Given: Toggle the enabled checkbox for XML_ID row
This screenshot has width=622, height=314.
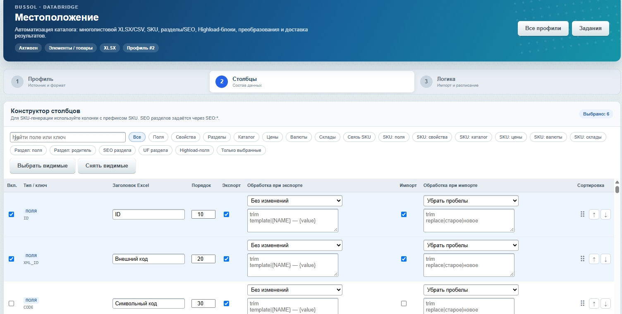Looking at the screenshot, I should pos(11,259).
